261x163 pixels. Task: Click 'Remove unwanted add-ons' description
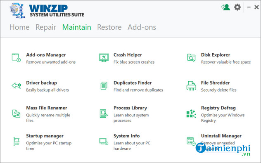[x=51, y=62]
